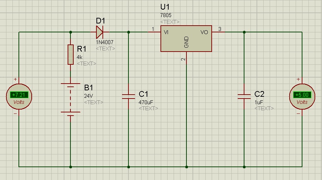Click the VO pin 3 of the regulator
Screen dimensions: 322x180
point(218,32)
